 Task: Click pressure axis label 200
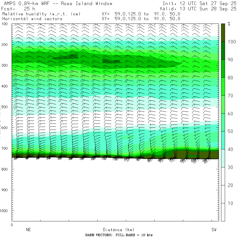pyautogui.click(x=4, y=45)
